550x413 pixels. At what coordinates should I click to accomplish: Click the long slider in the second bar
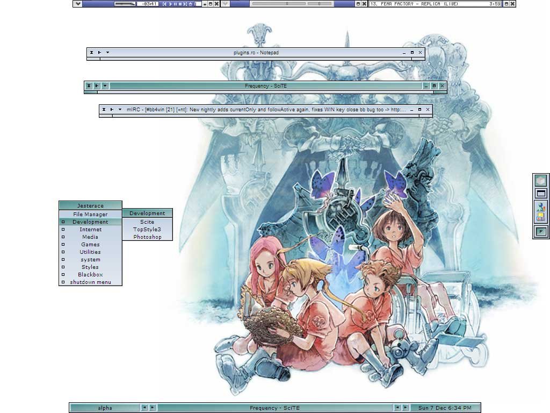(x=279, y=4)
